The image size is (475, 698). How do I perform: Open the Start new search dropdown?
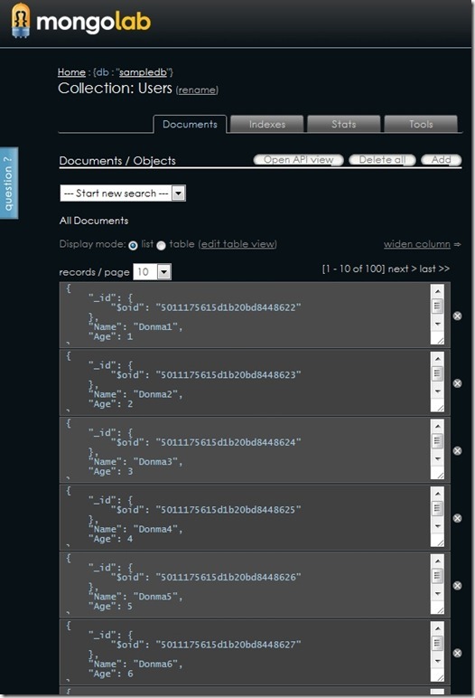tap(123, 193)
